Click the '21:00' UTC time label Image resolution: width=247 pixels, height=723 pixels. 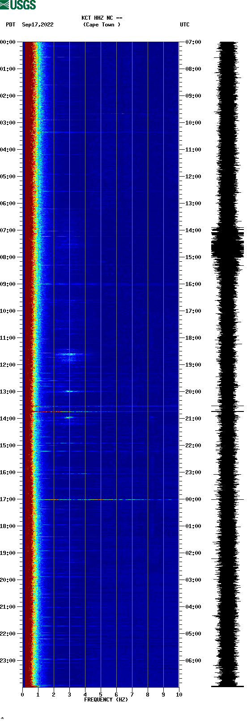coord(193,419)
